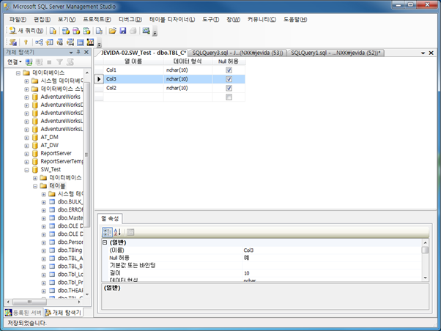Switch to the 등록된 서버 (Registered Servers) tab
This screenshot has height=331, width=441.
pos(23,313)
